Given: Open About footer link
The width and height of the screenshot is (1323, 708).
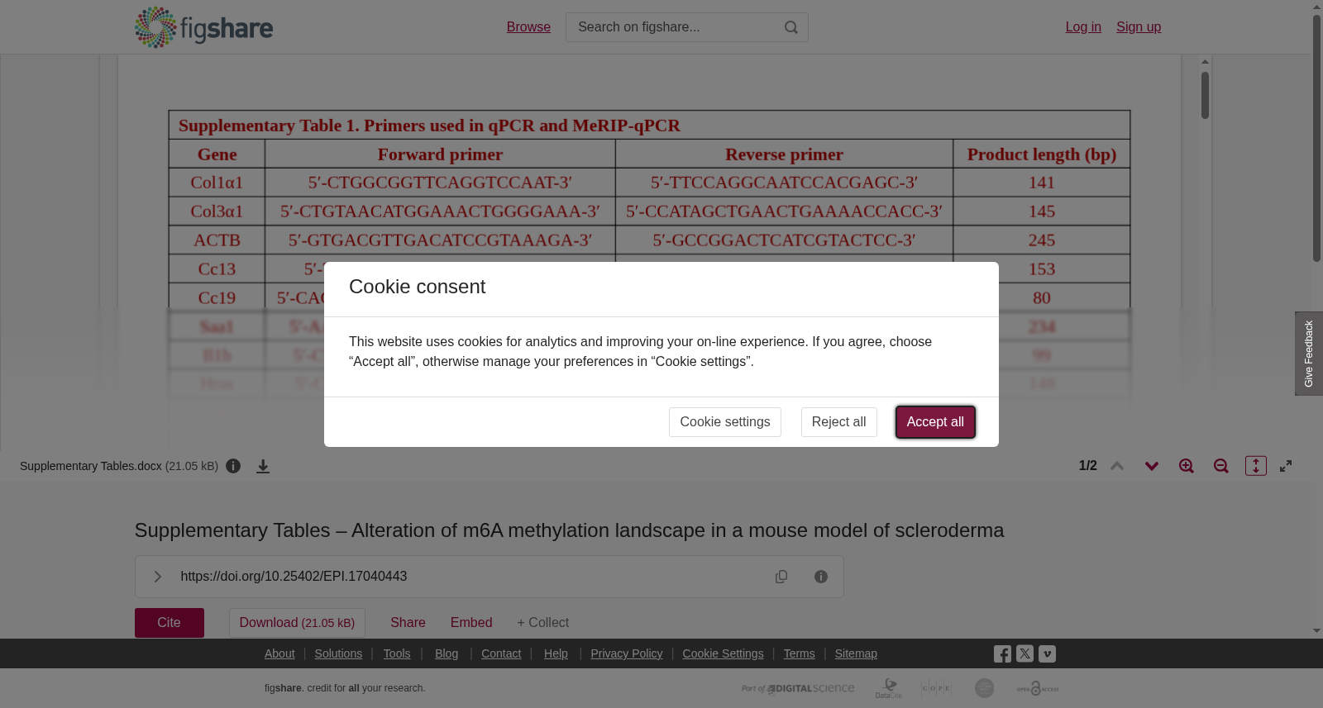Looking at the screenshot, I should click(279, 653).
